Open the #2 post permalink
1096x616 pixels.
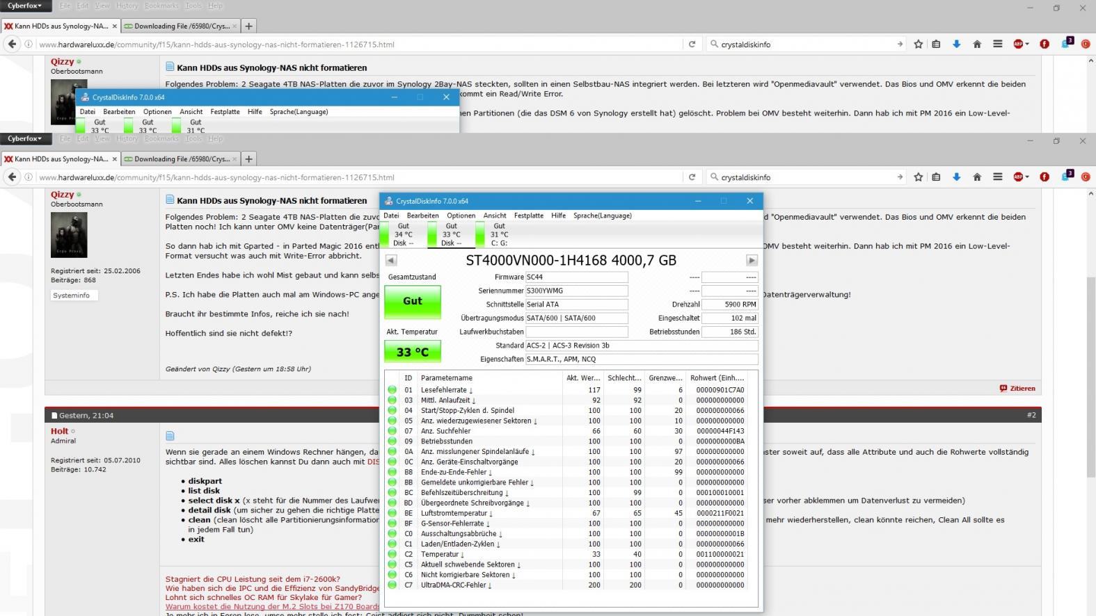(x=1031, y=415)
